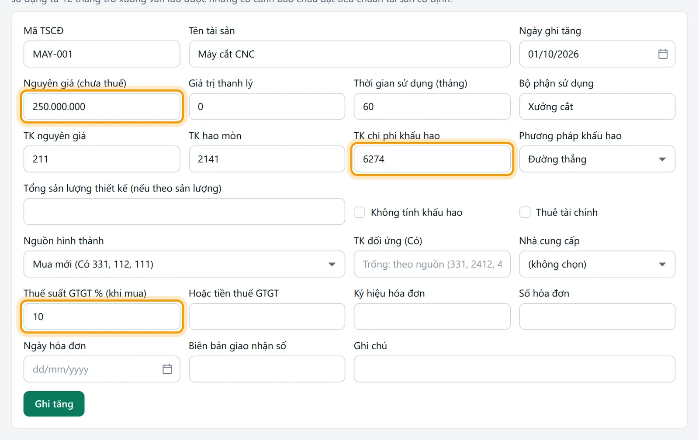Click the Thuế suất GTGT % field
This screenshot has height=440, width=699.
tap(102, 317)
